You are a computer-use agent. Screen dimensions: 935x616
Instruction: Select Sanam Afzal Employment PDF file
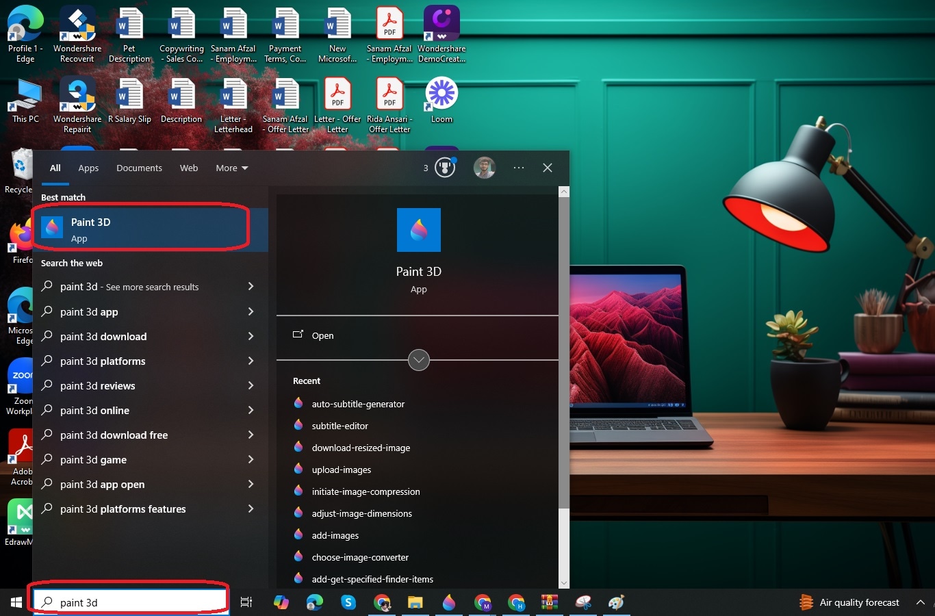[x=389, y=34]
